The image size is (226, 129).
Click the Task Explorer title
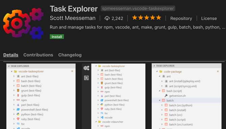[74, 9]
